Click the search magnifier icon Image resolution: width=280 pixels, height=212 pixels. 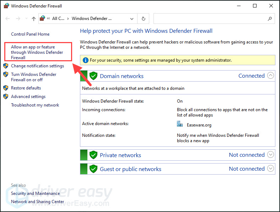[x=270, y=19]
